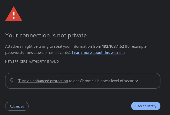The width and height of the screenshot is (170, 115).
Task: Open the Advanced options button
Action: [17, 106]
